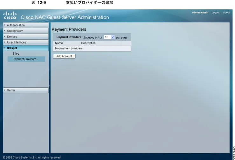Collapse the Hotspot section
Viewport: 235px width, 160px height.
pyautogui.click(x=26, y=48)
